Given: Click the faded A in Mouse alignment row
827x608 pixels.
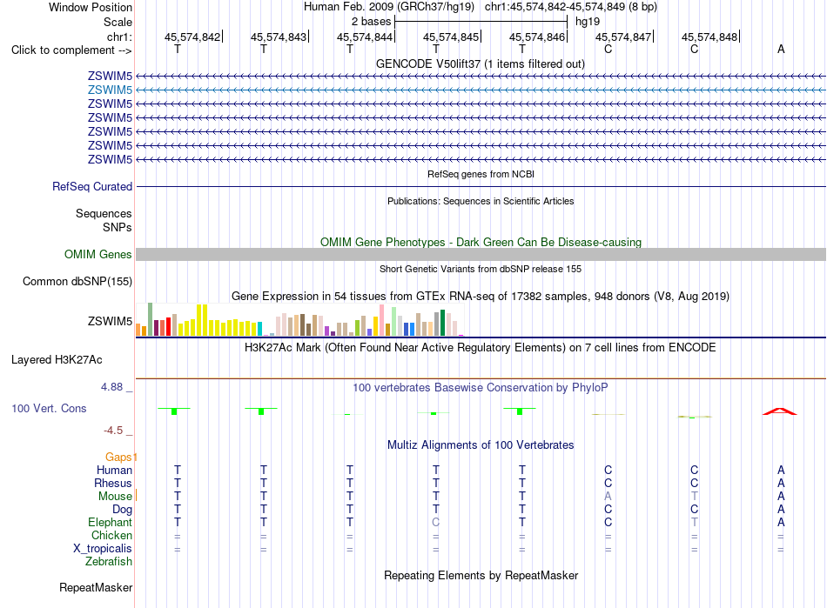Looking at the screenshot, I should click(608, 497).
